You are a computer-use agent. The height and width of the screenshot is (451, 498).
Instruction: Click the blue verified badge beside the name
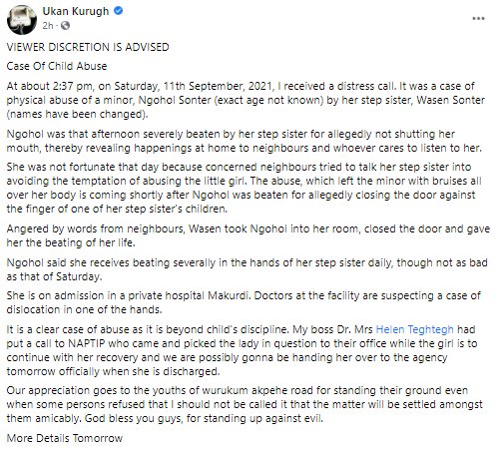coord(119,11)
